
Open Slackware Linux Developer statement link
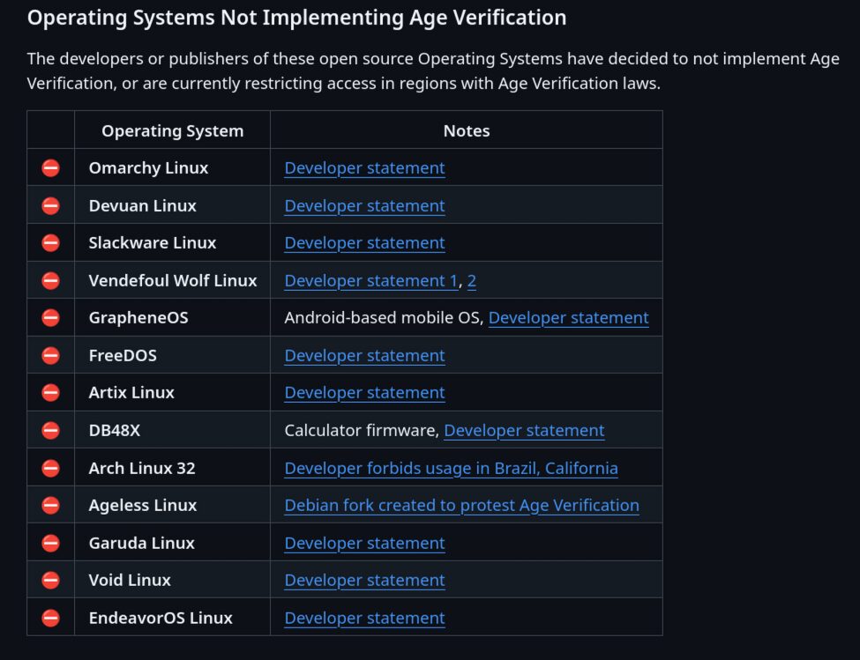pos(364,242)
